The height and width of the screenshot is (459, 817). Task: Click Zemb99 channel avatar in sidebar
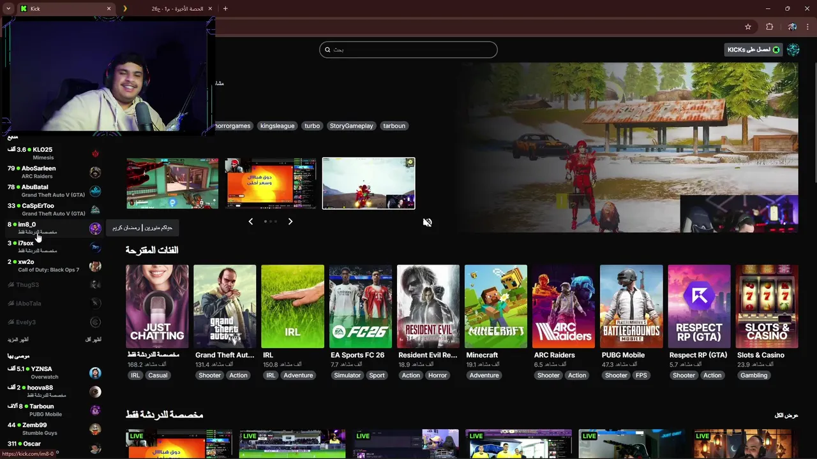coord(95,429)
